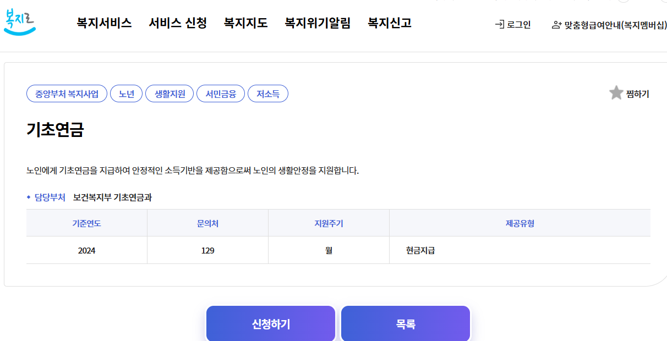Click the 목록 button to return to list
This screenshot has height=341, width=667.
pos(406,323)
